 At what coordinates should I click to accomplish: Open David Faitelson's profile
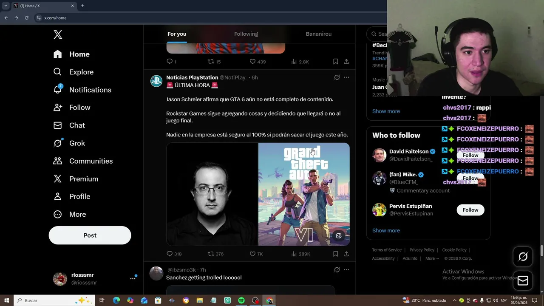[x=409, y=151]
